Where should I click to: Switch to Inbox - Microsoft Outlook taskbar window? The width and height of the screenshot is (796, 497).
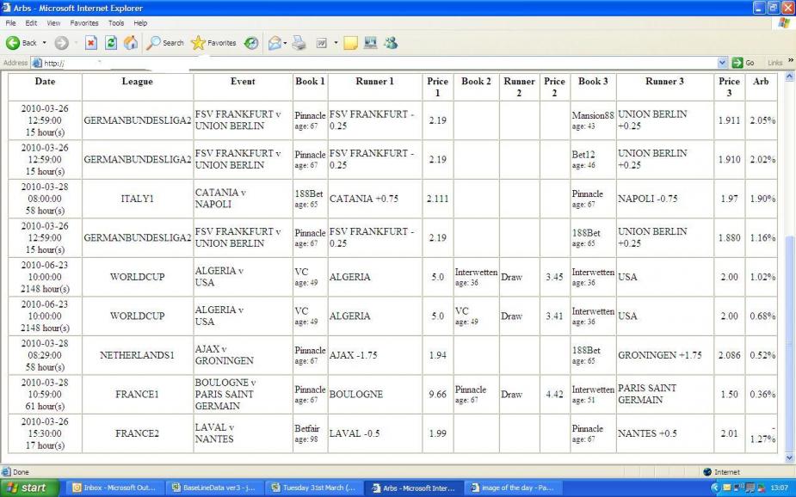(x=114, y=488)
